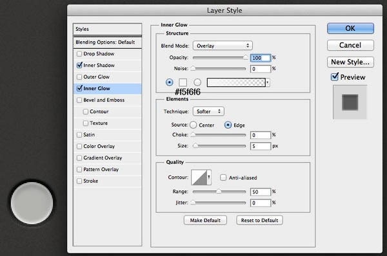Click the round button on canvas
Screen dimensions: 387x256
click(x=32, y=203)
